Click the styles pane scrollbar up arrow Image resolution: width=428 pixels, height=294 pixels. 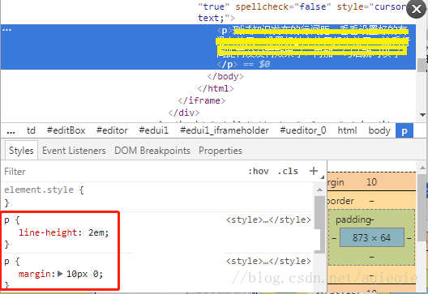click(319, 190)
